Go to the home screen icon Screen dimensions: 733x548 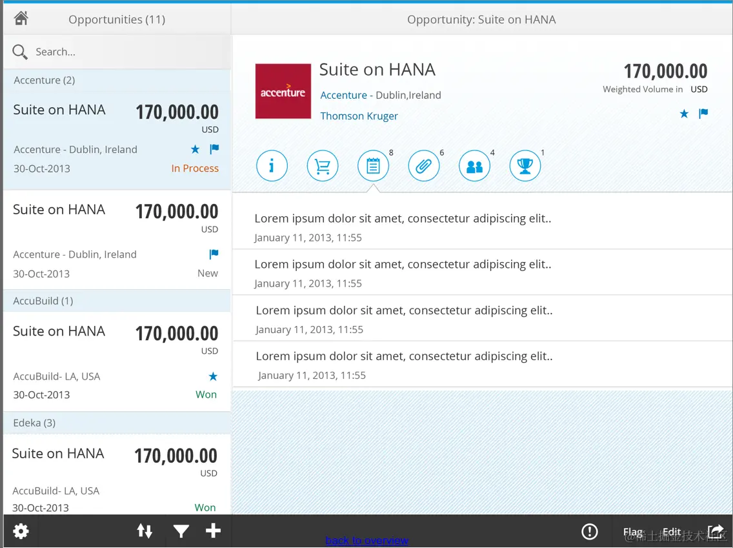coord(21,18)
